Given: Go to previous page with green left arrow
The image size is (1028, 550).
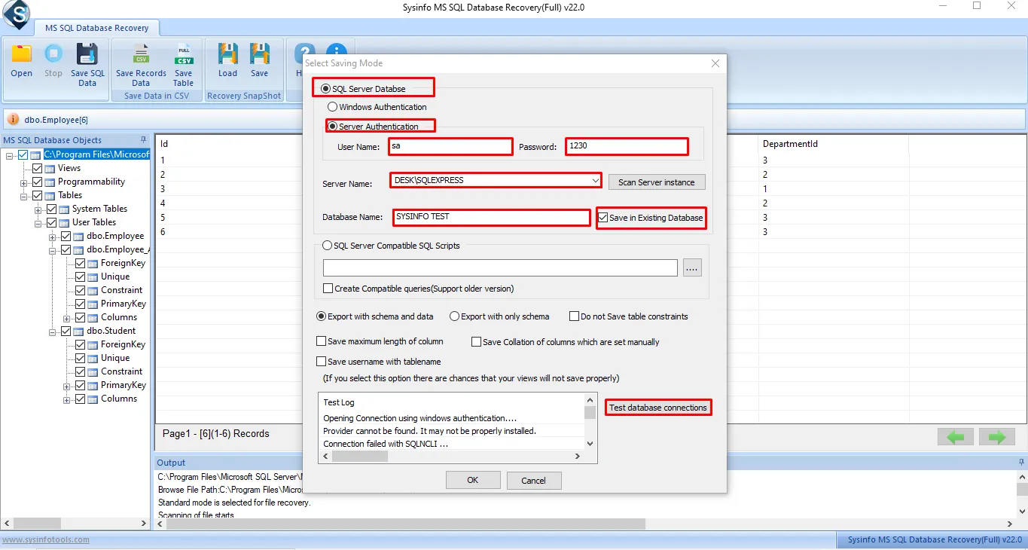Looking at the screenshot, I should 955,437.
